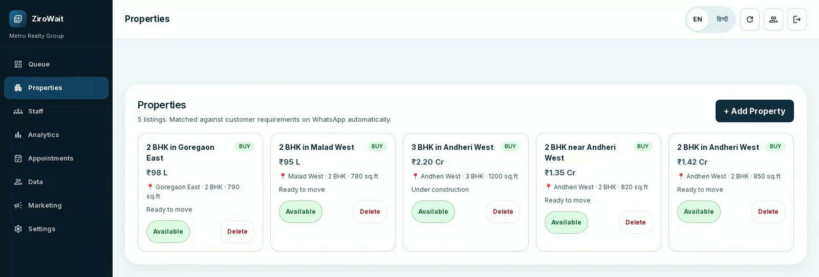Click the 'Under construction' status text

440,190
